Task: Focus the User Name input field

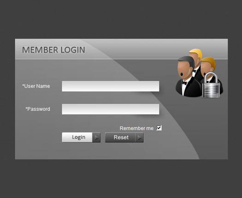Action: [111, 86]
